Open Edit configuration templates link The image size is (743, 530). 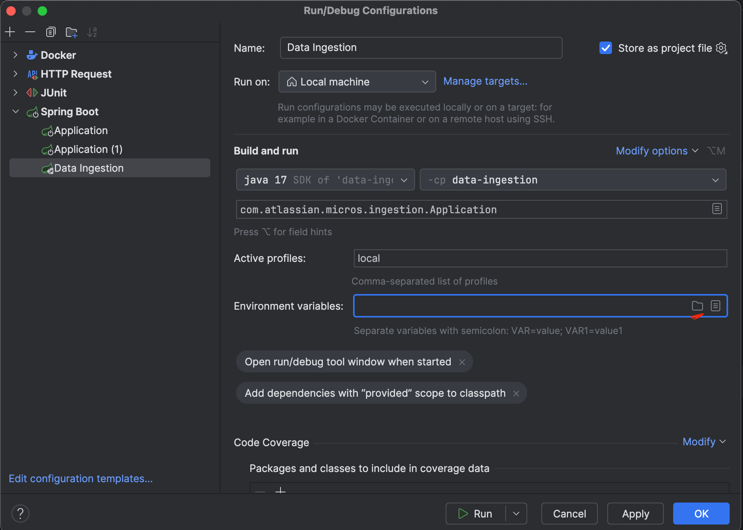pos(81,479)
